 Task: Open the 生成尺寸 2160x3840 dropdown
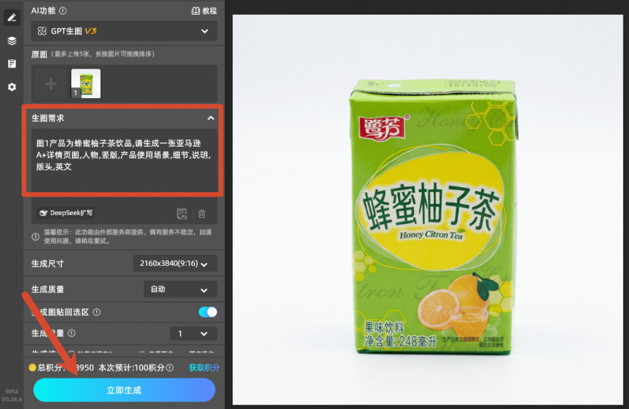[175, 263]
